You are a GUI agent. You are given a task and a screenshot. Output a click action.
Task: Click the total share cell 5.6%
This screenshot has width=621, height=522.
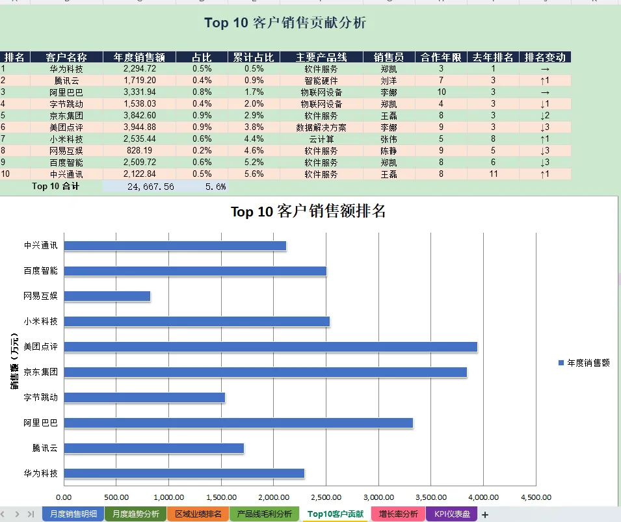202,187
